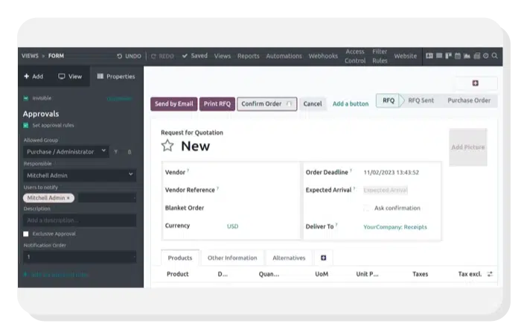Click the Description input field
Viewport: 521px width, 335px height.
coord(80,220)
